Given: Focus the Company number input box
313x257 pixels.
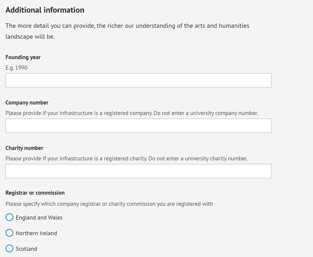Looking at the screenshot, I should click(138, 126).
